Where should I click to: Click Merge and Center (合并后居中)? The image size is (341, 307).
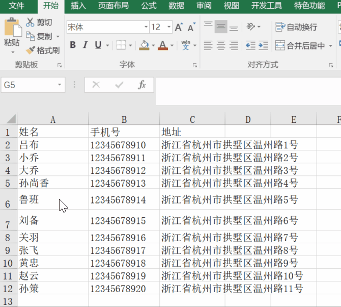tap(300, 45)
